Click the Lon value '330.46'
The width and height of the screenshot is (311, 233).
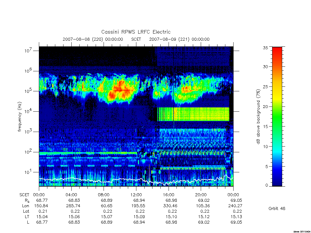(x=170, y=206)
